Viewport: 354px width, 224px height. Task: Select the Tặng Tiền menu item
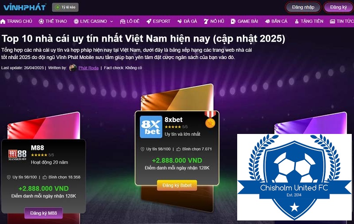[x=309, y=21]
